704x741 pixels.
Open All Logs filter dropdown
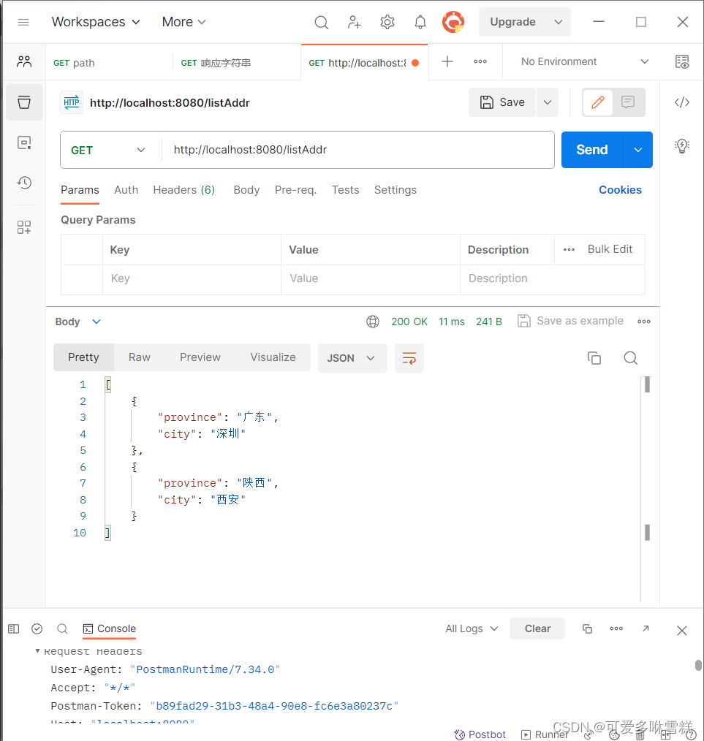click(x=472, y=629)
